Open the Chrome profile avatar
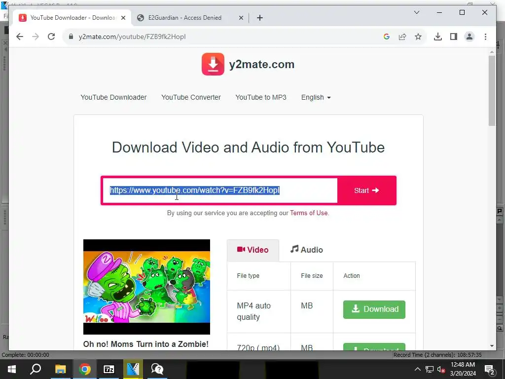 point(469,37)
